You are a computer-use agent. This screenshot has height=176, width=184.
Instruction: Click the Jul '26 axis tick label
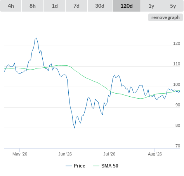(109, 154)
